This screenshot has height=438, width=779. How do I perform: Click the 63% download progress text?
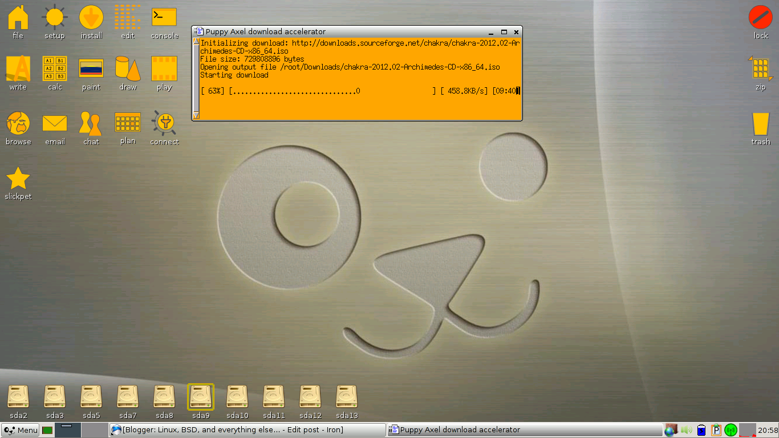[x=212, y=91]
